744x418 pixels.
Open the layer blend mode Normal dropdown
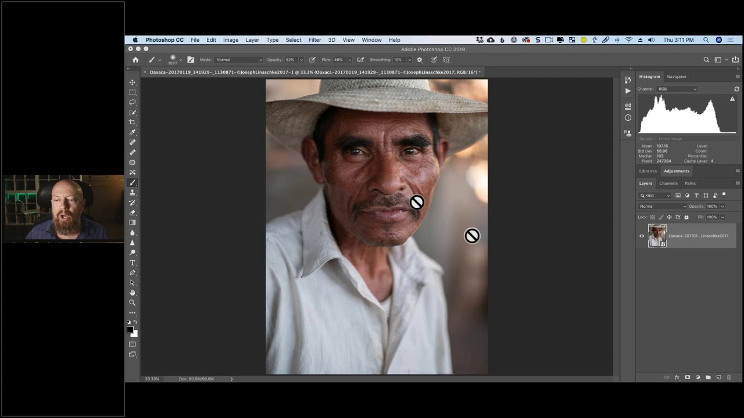(x=663, y=206)
